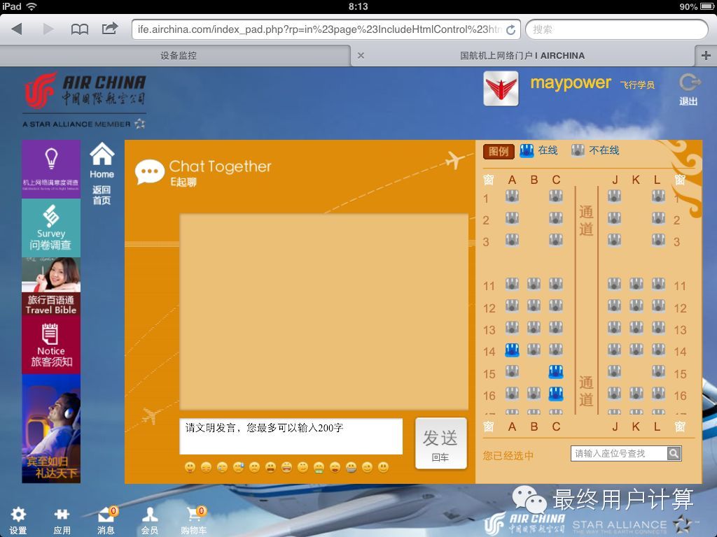
Task: Select offline seat 13K
Action: (636, 327)
